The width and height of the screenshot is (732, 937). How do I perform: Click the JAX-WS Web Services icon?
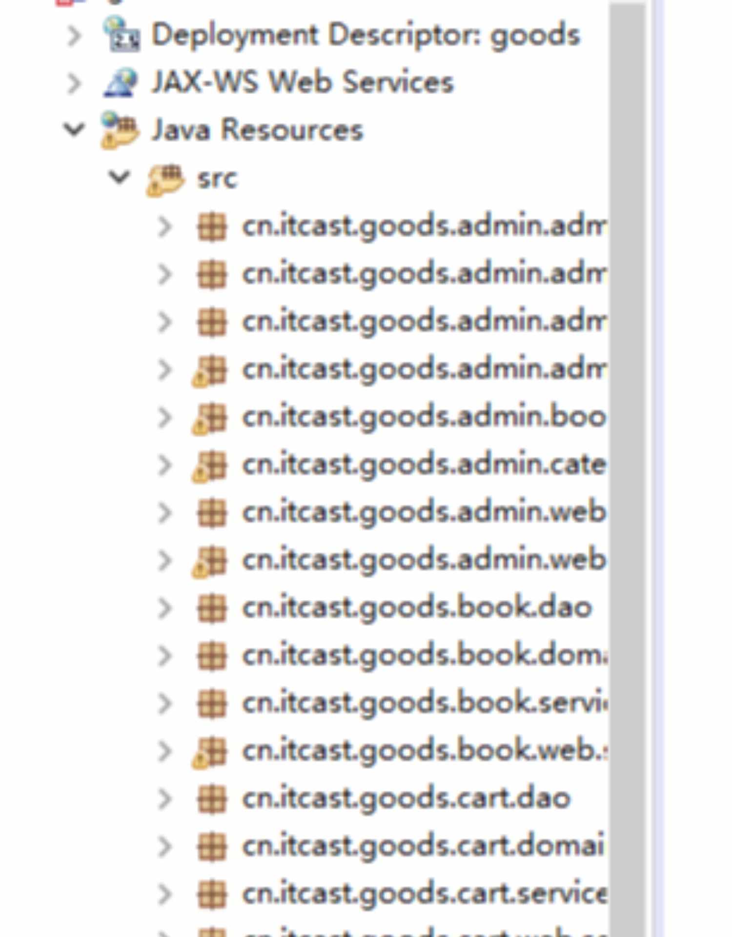click(121, 82)
